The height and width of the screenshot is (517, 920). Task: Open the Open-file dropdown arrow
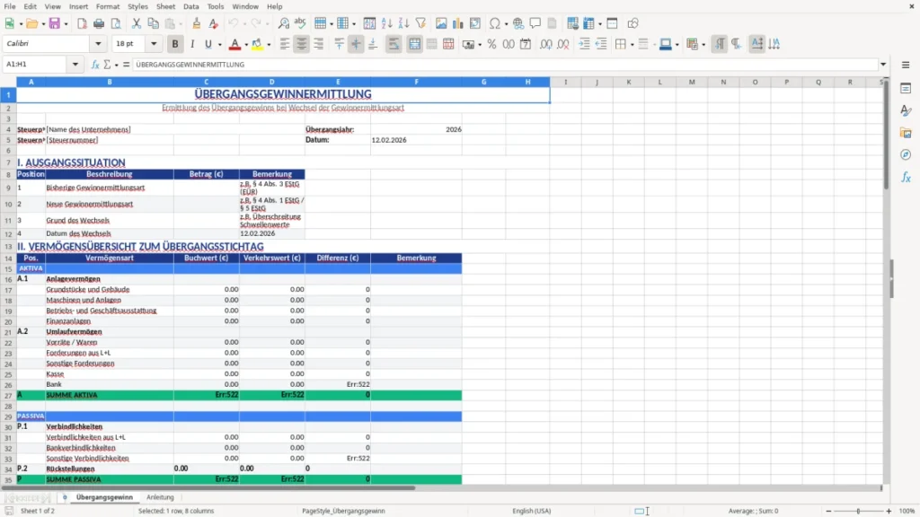click(43, 24)
